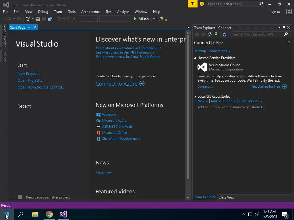This screenshot has height=220, width=294.
Task: Open the New Project icon dropdown arrow
Action: 32,19
